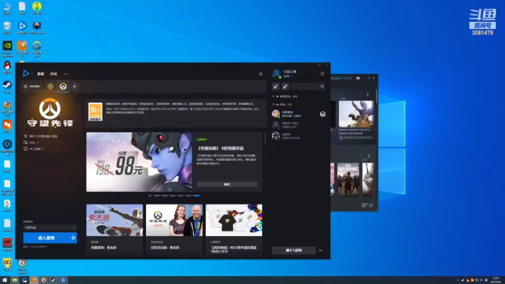
Task: Open game settings gear beside play button
Action: click(73, 238)
